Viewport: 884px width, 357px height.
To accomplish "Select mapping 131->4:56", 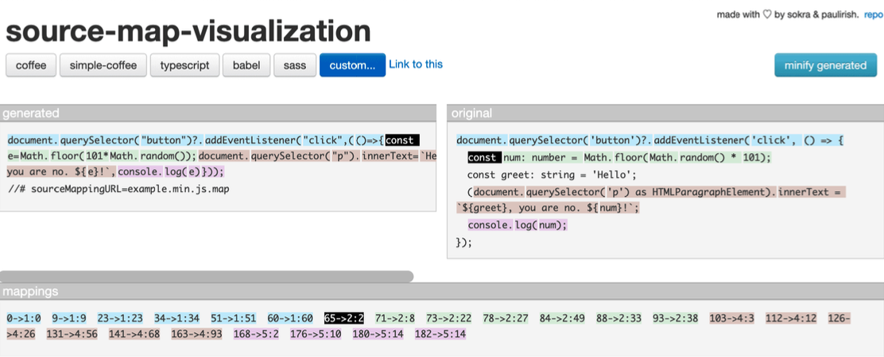I will (72, 334).
